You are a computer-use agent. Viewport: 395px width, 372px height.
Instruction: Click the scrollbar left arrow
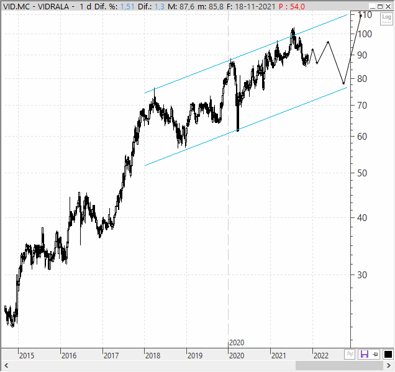(6, 365)
